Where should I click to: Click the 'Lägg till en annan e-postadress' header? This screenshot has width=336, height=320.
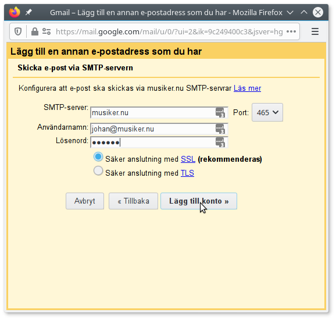[x=106, y=52]
